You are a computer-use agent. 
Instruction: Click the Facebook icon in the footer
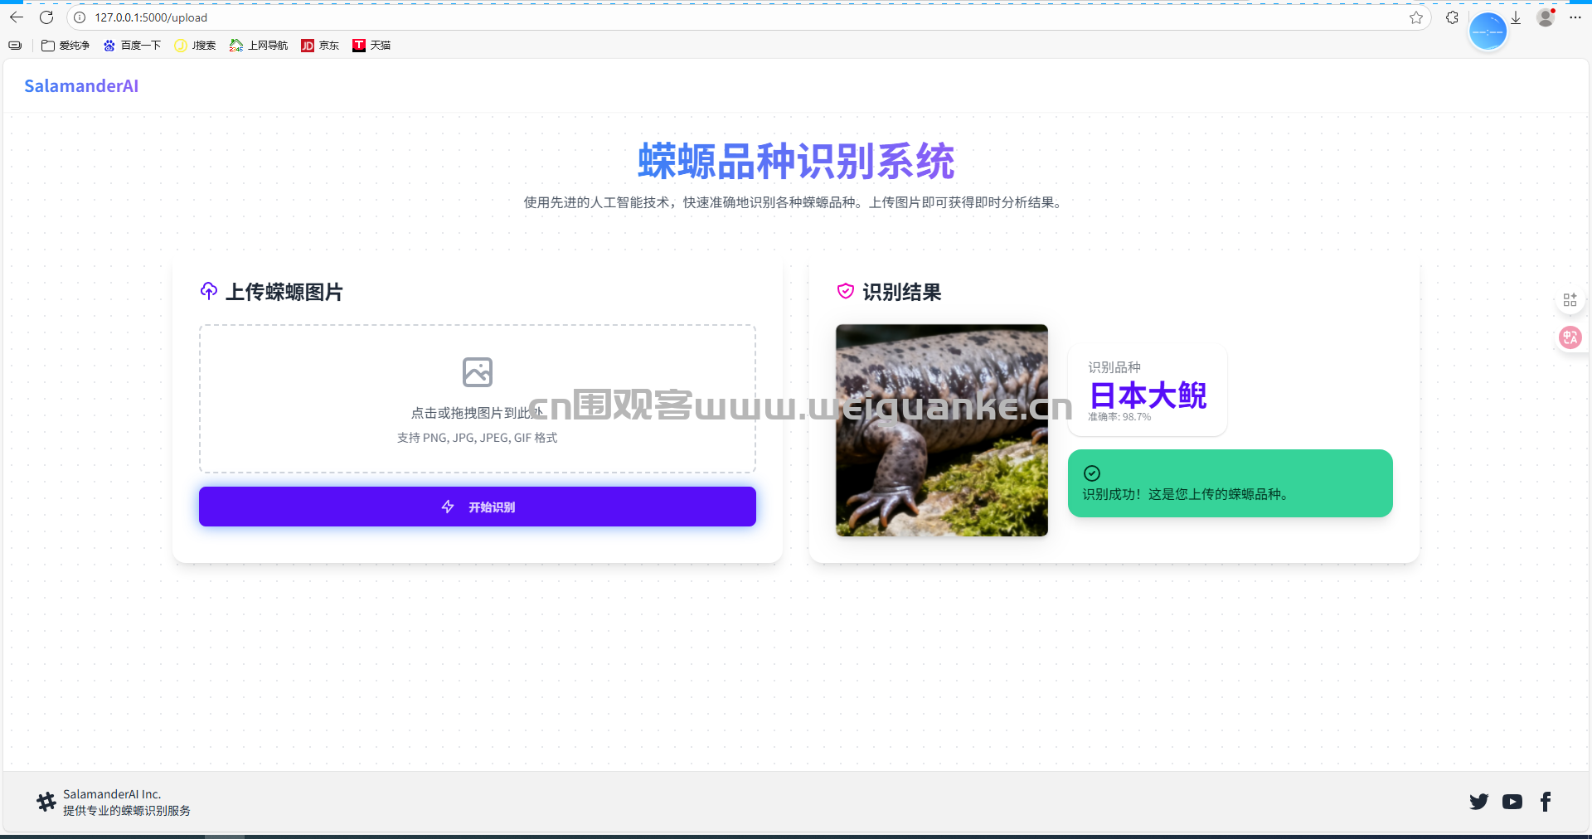pyautogui.click(x=1546, y=802)
